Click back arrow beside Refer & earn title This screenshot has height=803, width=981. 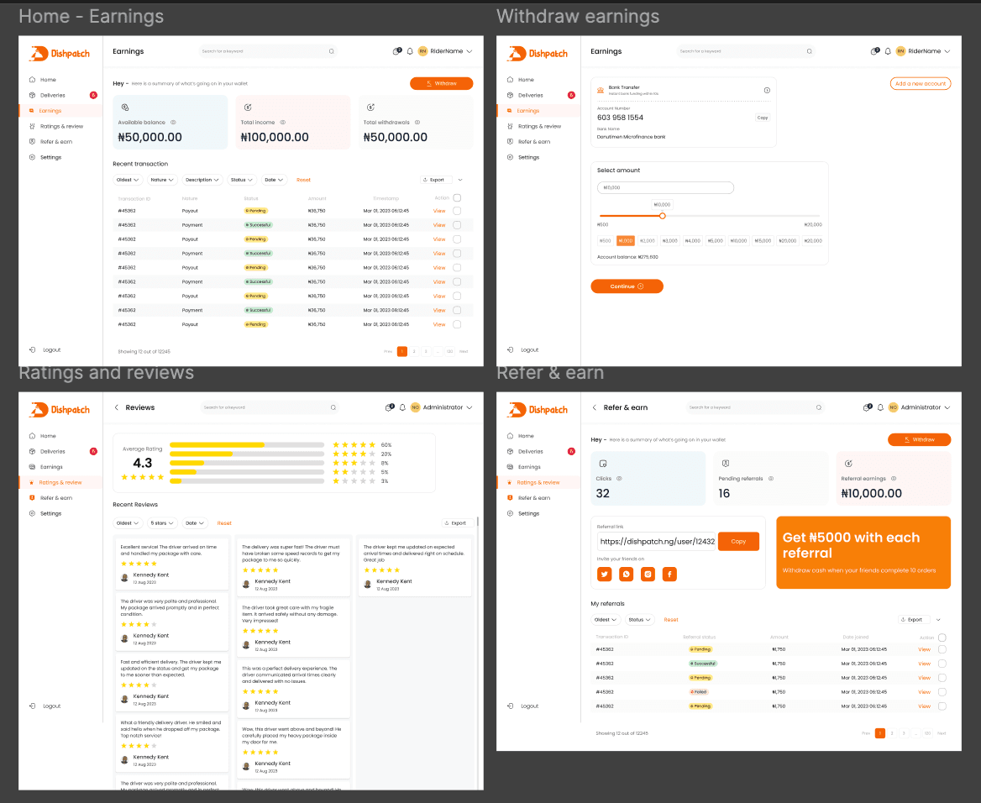pyautogui.click(x=595, y=407)
